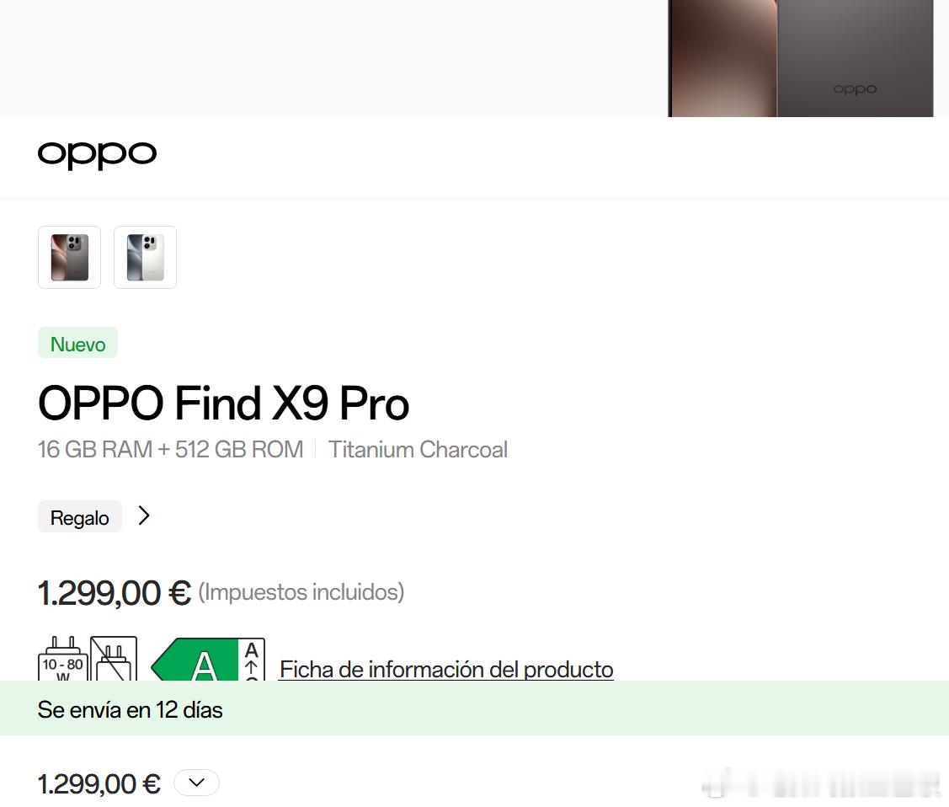This screenshot has width=949, height=807.
Task: Click the 10-80 W charger power icon
Action: click(63, 659)
